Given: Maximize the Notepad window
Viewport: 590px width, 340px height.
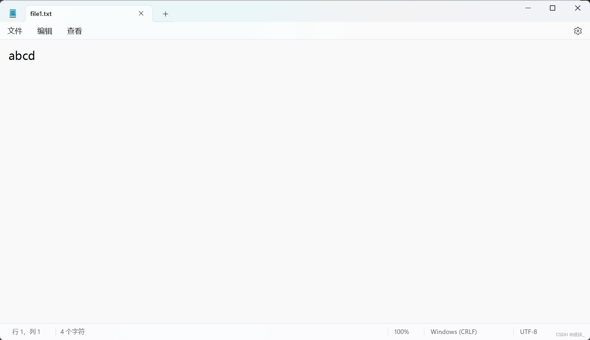Looking at the screenshot, I should click(553, 8).
